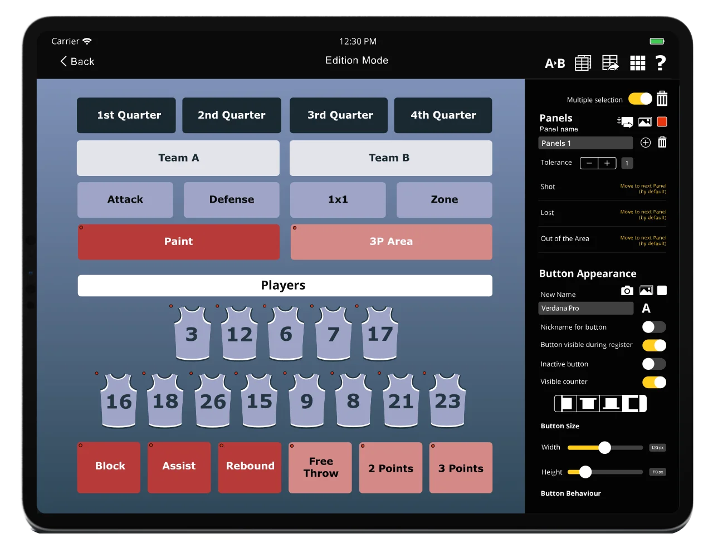Go back using the Back button

pos(77,62)
